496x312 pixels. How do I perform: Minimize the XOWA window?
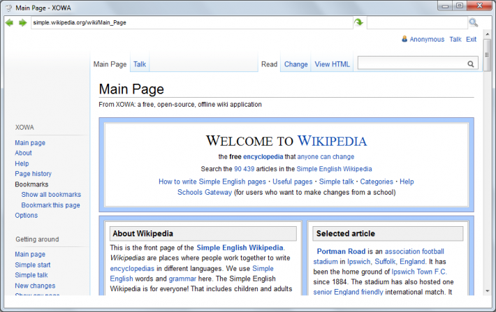coord(446,6)
